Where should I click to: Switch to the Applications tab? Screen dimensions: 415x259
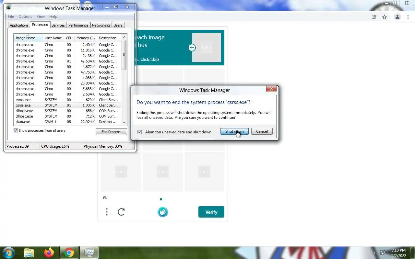click(x=19, y=25)
